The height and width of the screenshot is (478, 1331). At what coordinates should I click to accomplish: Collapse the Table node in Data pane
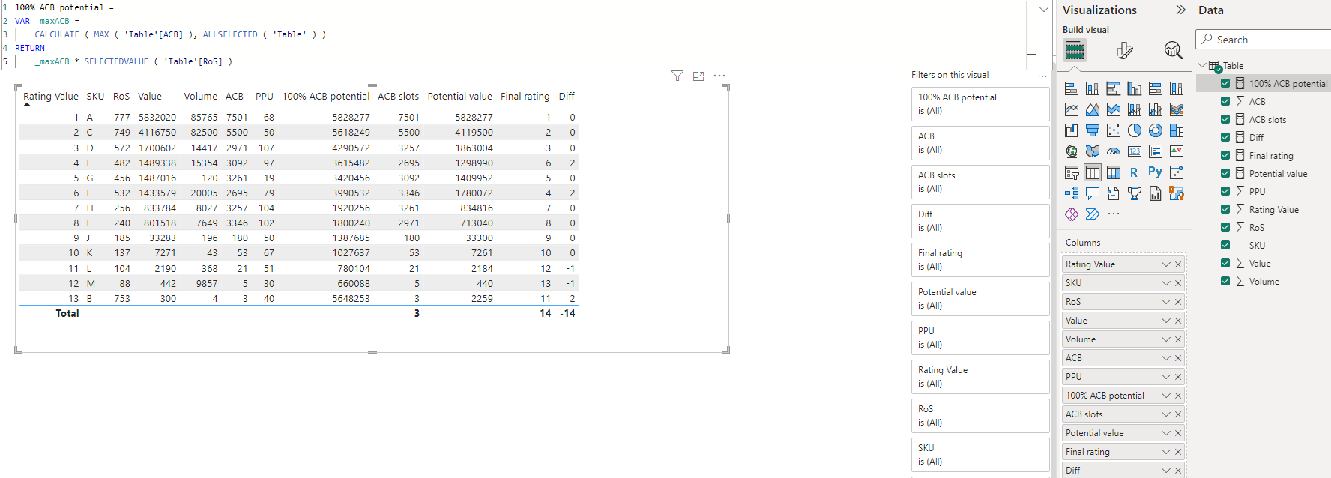[1202, 65]
